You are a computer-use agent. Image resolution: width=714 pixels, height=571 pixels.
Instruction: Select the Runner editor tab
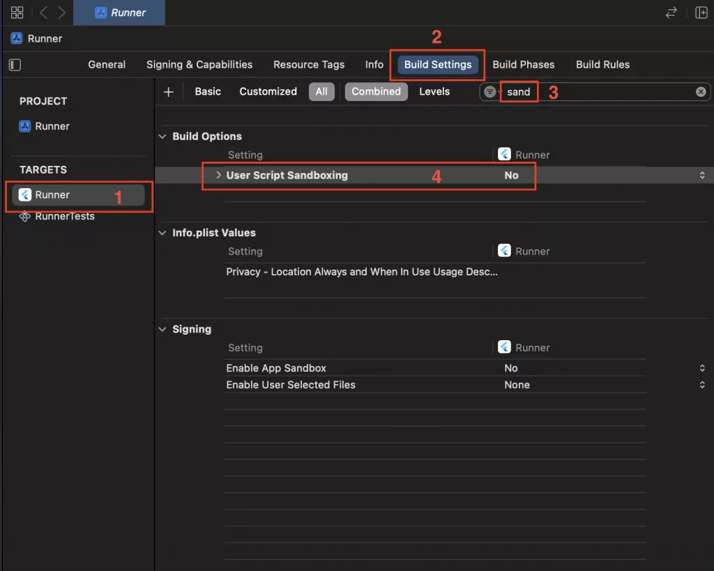coord(119,13)
